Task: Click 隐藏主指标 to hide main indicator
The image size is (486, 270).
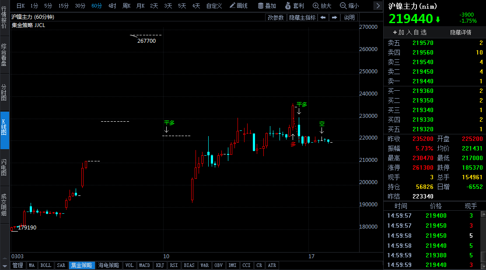Action: point(302,17)
